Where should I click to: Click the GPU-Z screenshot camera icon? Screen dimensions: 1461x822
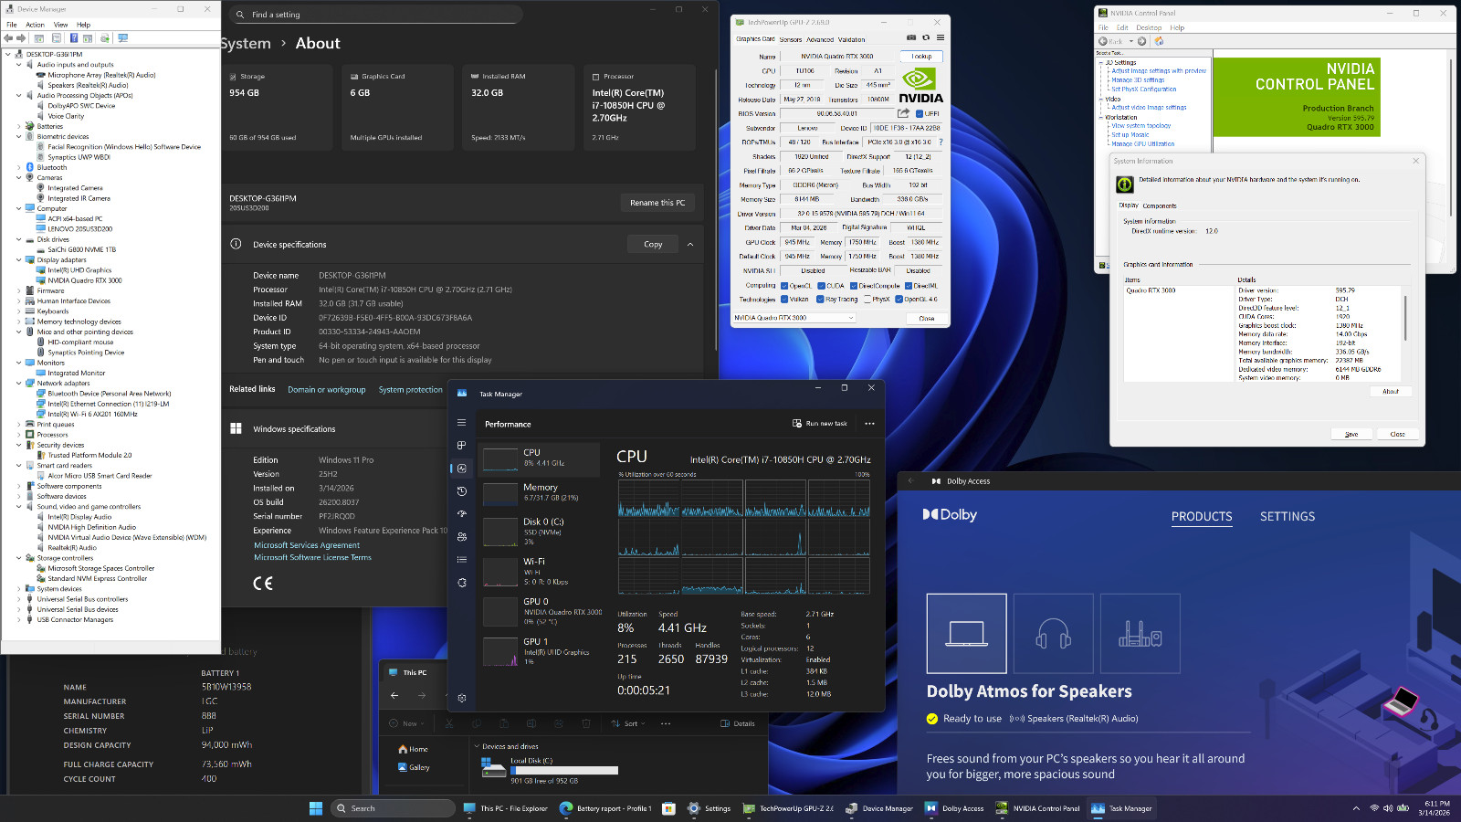click(910, 38)
